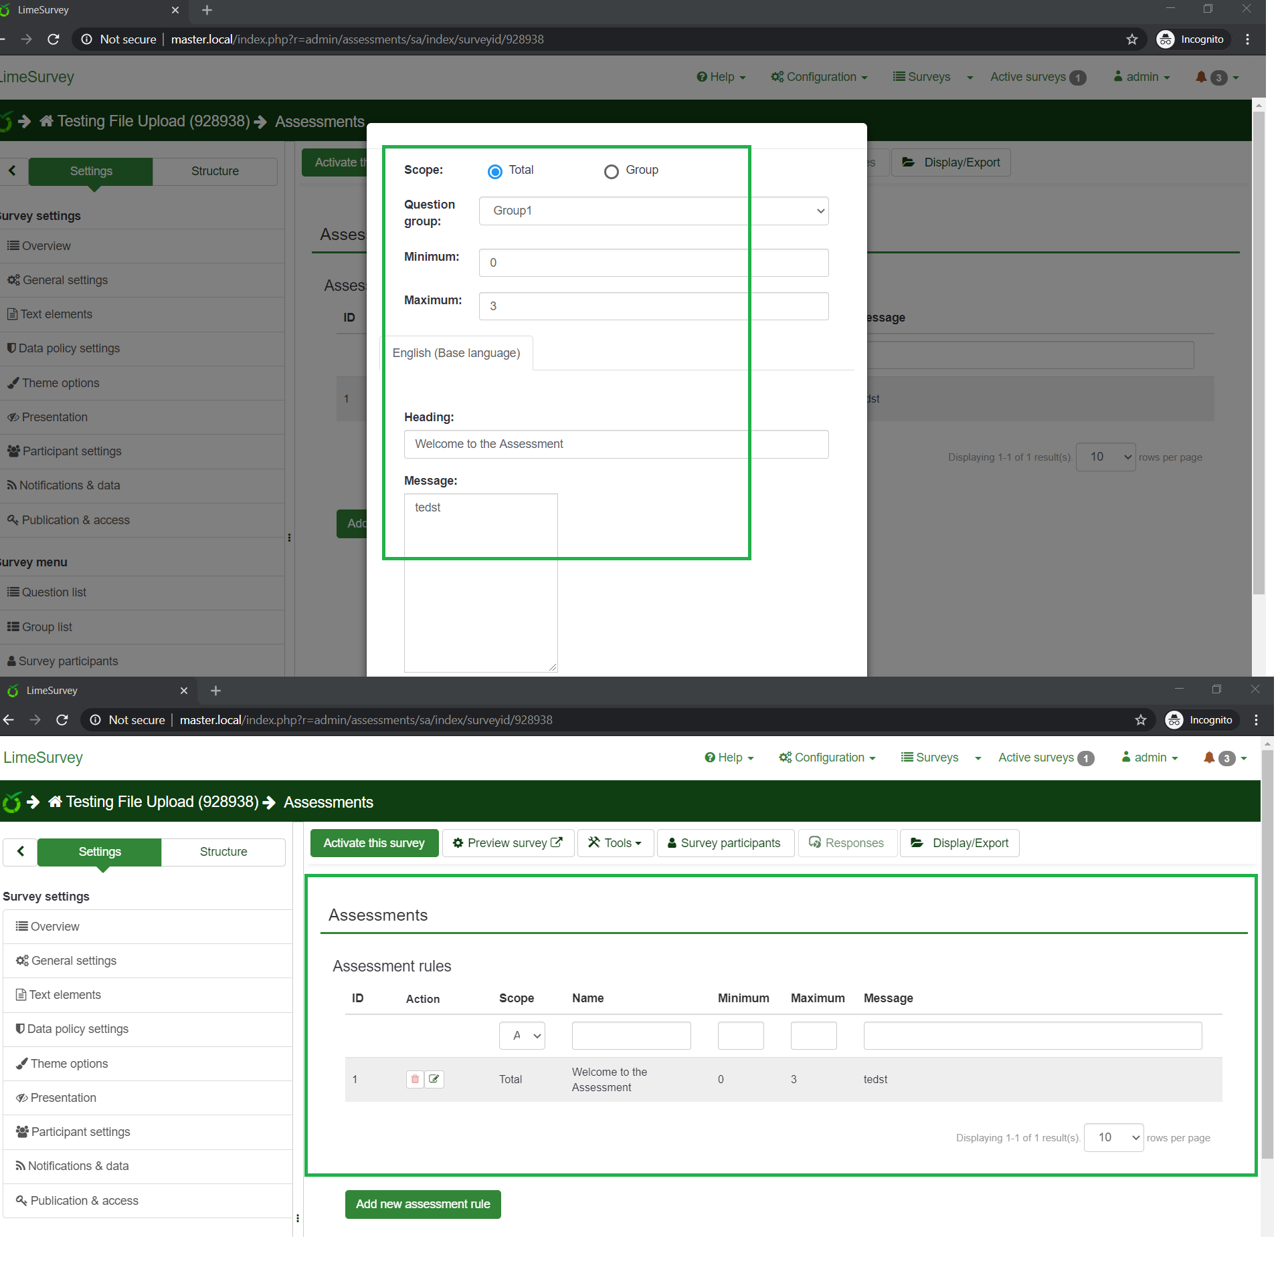The width and height of the screenshot is (1282, 1265).
Task: Click the edit pencil icon for rule 1
Action: click(434, 1078)
